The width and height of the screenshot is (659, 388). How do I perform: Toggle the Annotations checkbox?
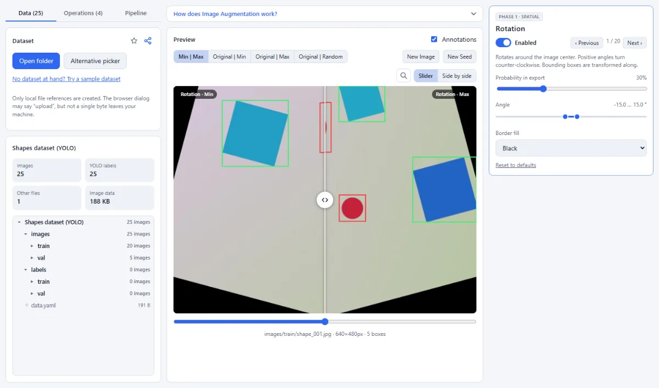(434, 40)
